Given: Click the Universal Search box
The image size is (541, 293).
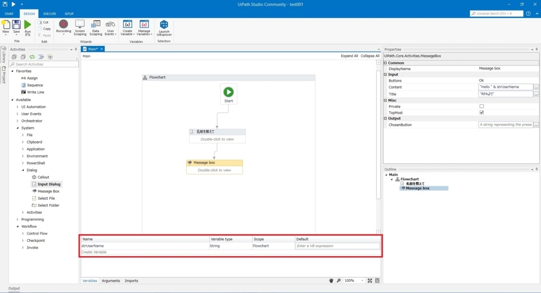Looking at the screenshot, I should [496, 13].
